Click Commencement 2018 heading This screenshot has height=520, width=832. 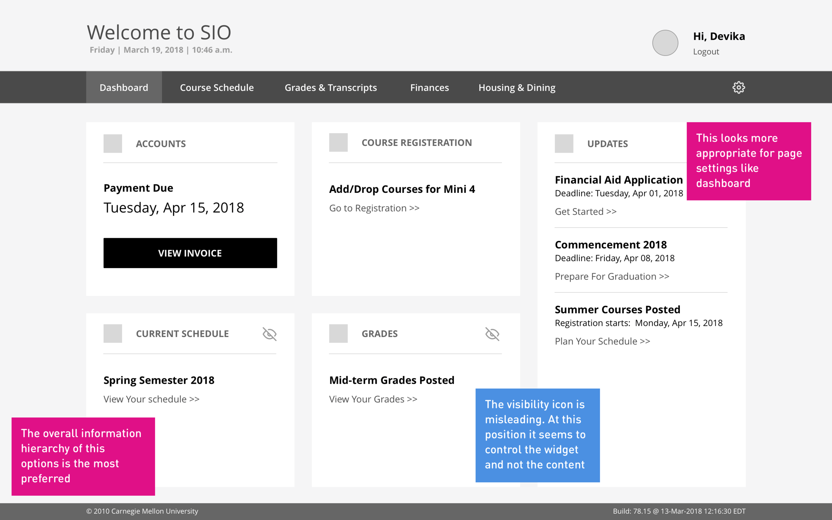pos(611,245)
